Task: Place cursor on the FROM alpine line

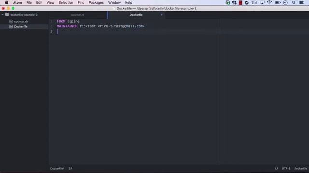Action: pyautogui.click(x=68, y=21)
